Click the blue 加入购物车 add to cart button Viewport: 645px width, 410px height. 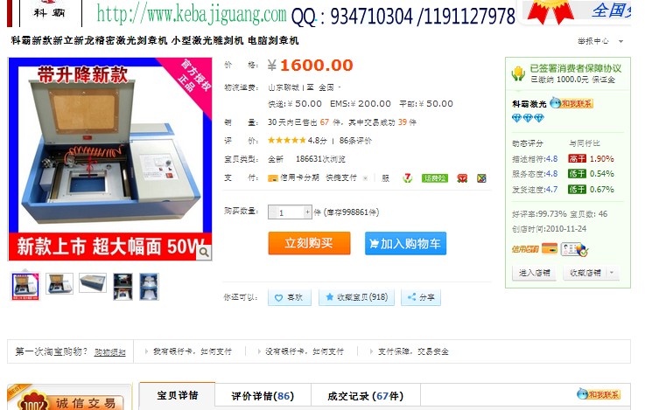(405, 244)
